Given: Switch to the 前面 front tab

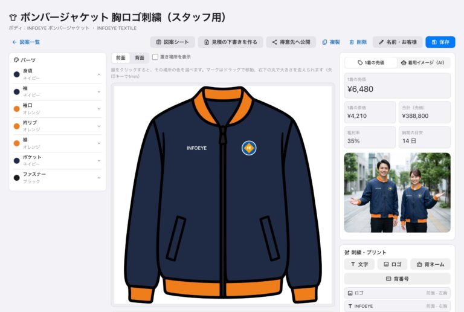Looking at the screenshot, I should click(121, 57).
